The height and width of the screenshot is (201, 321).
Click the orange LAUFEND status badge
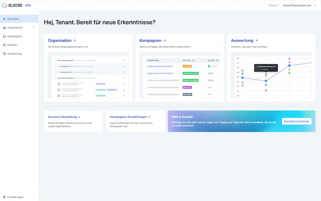click(x=187, y=66)
